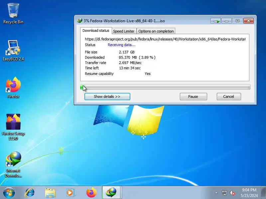Viewport: 266px width, 199px height.
Task: Click the download progress bar
Action: pyautogui.click(x=165, y=87)
